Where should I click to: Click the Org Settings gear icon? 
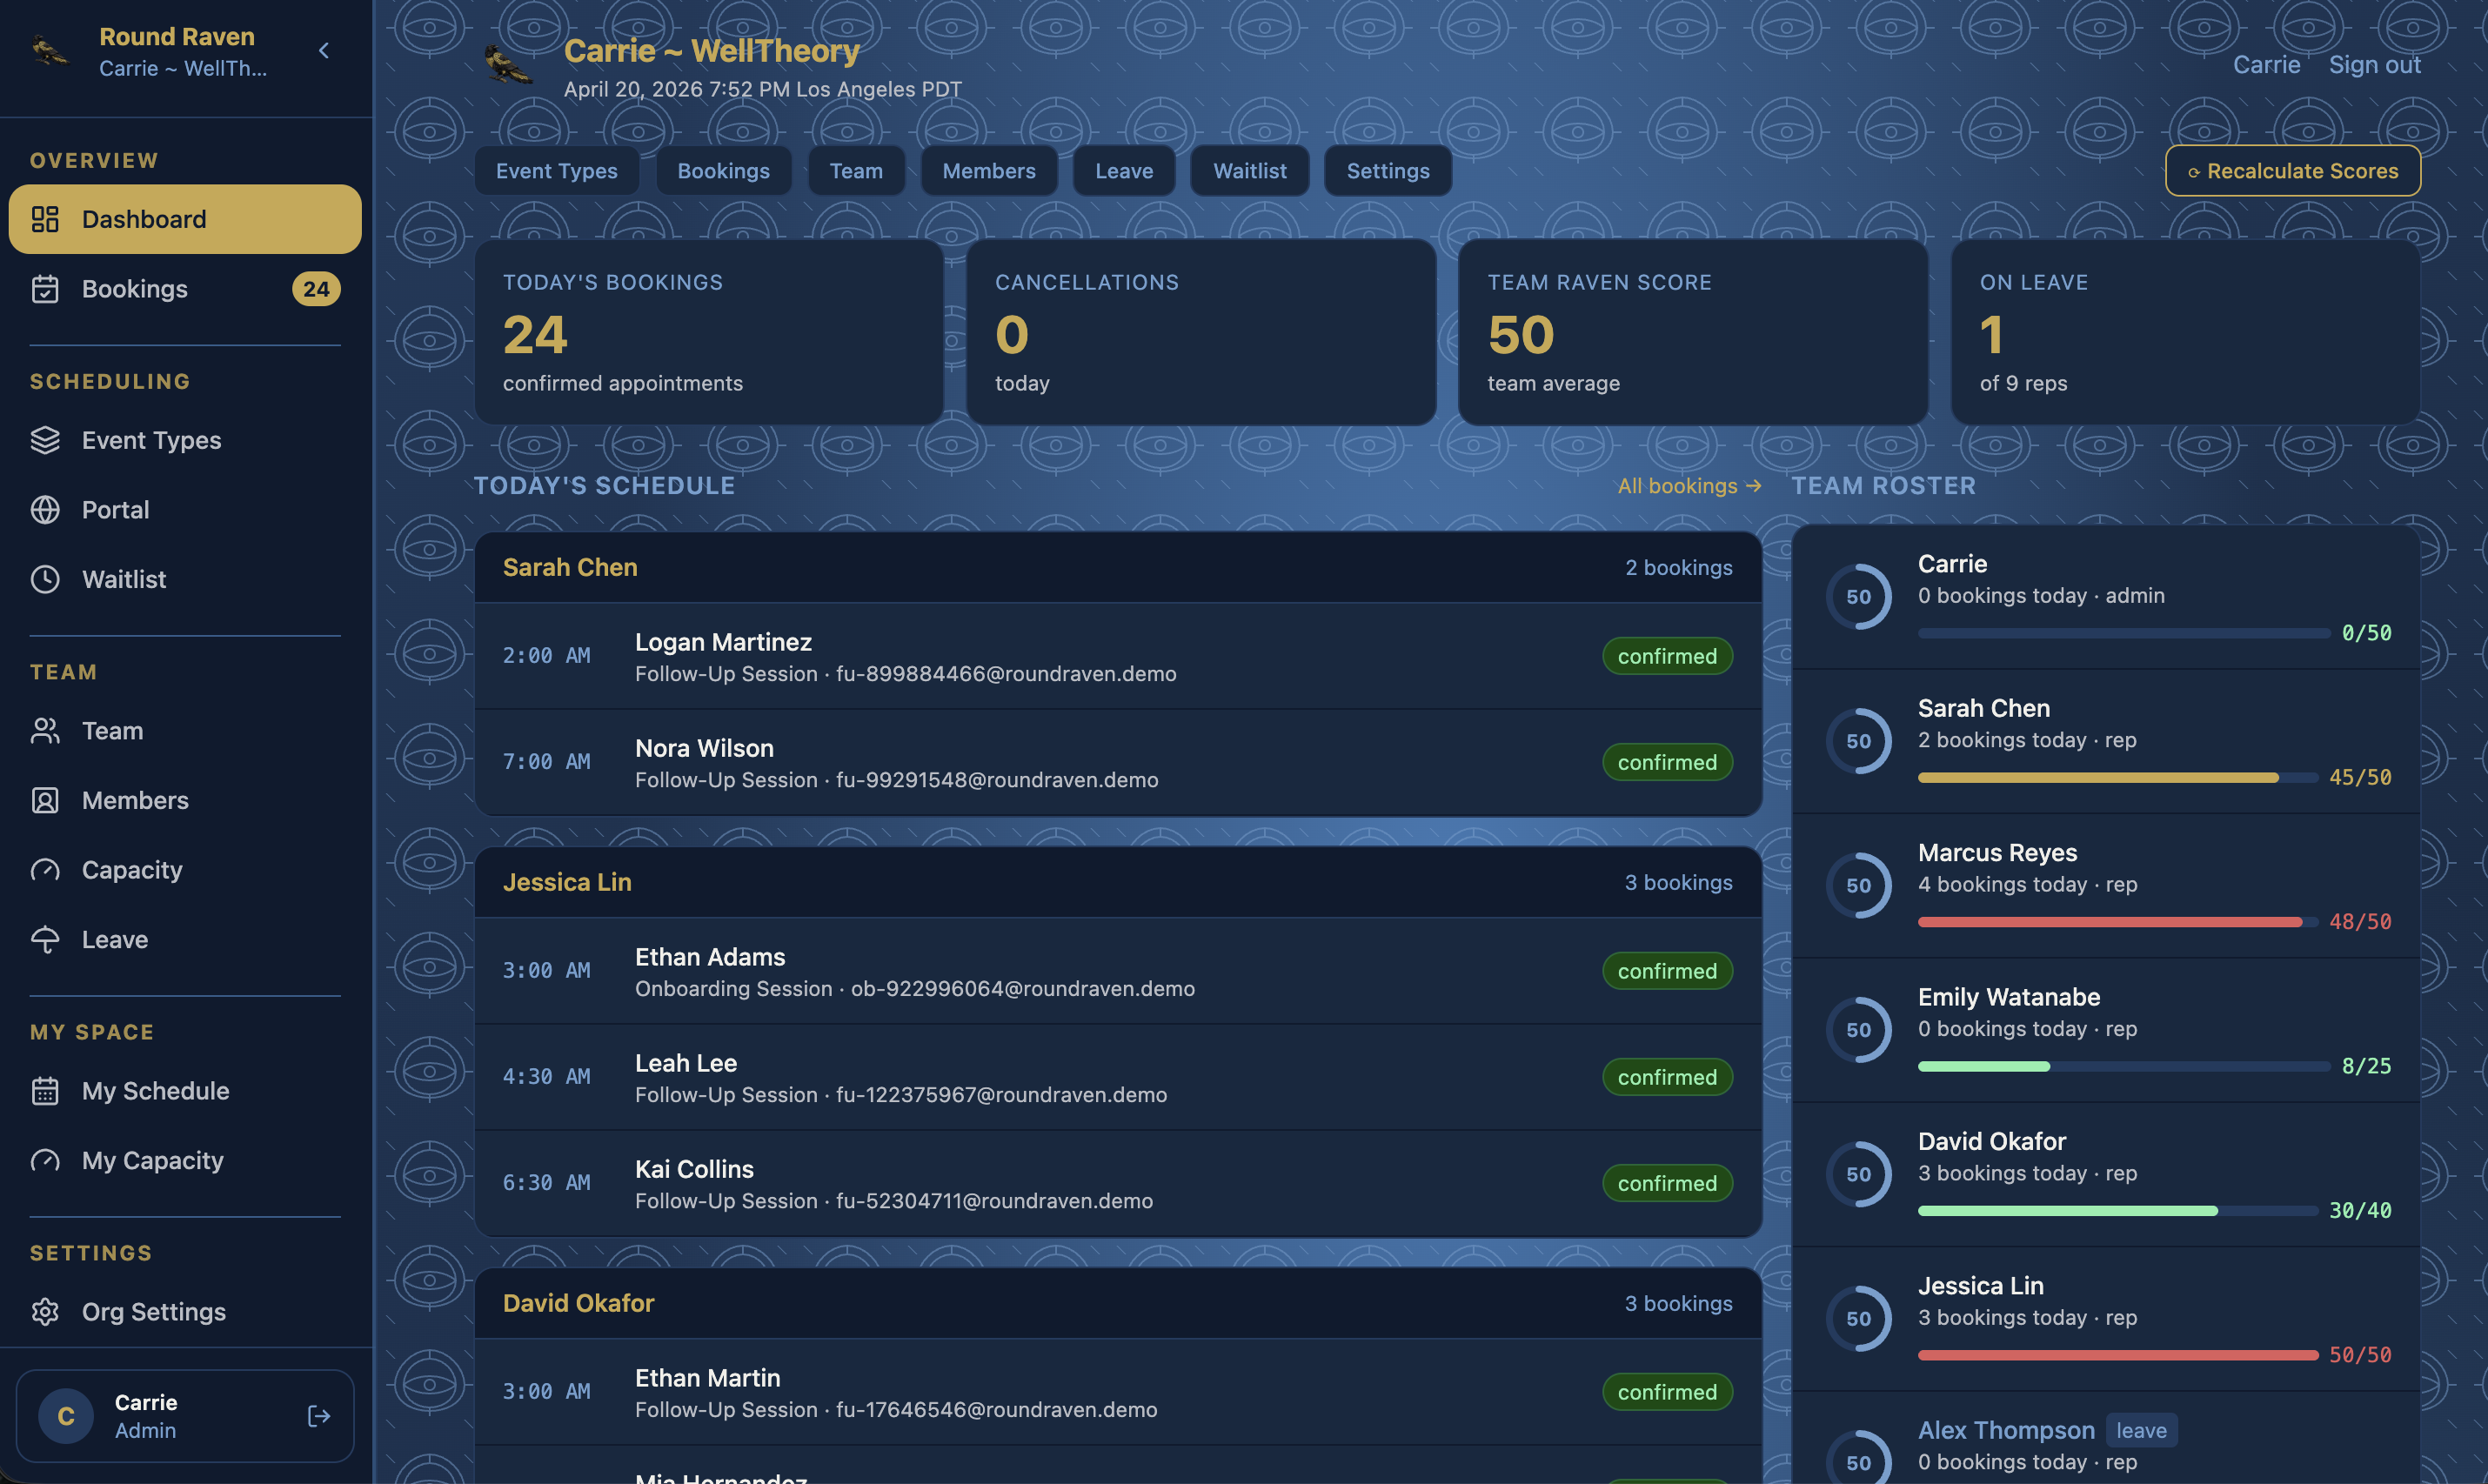coord(45,1312)
